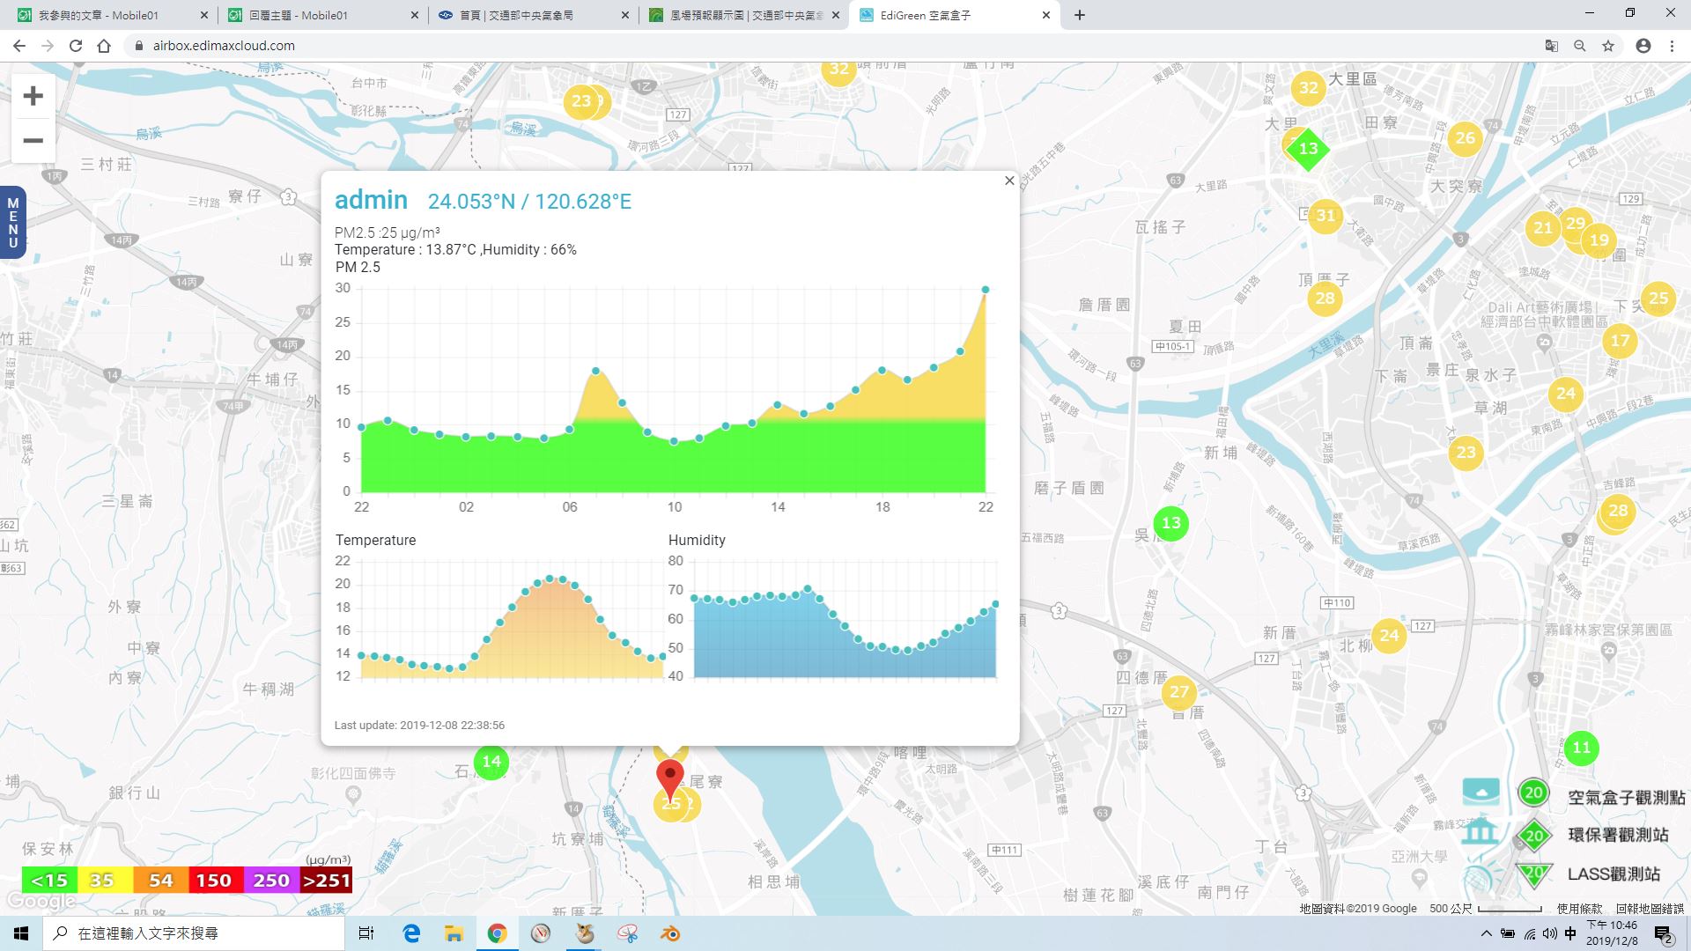Open the Windows Start menu
The height and width of the screenshot is (951, 1691).
click(x=21, y=933)
